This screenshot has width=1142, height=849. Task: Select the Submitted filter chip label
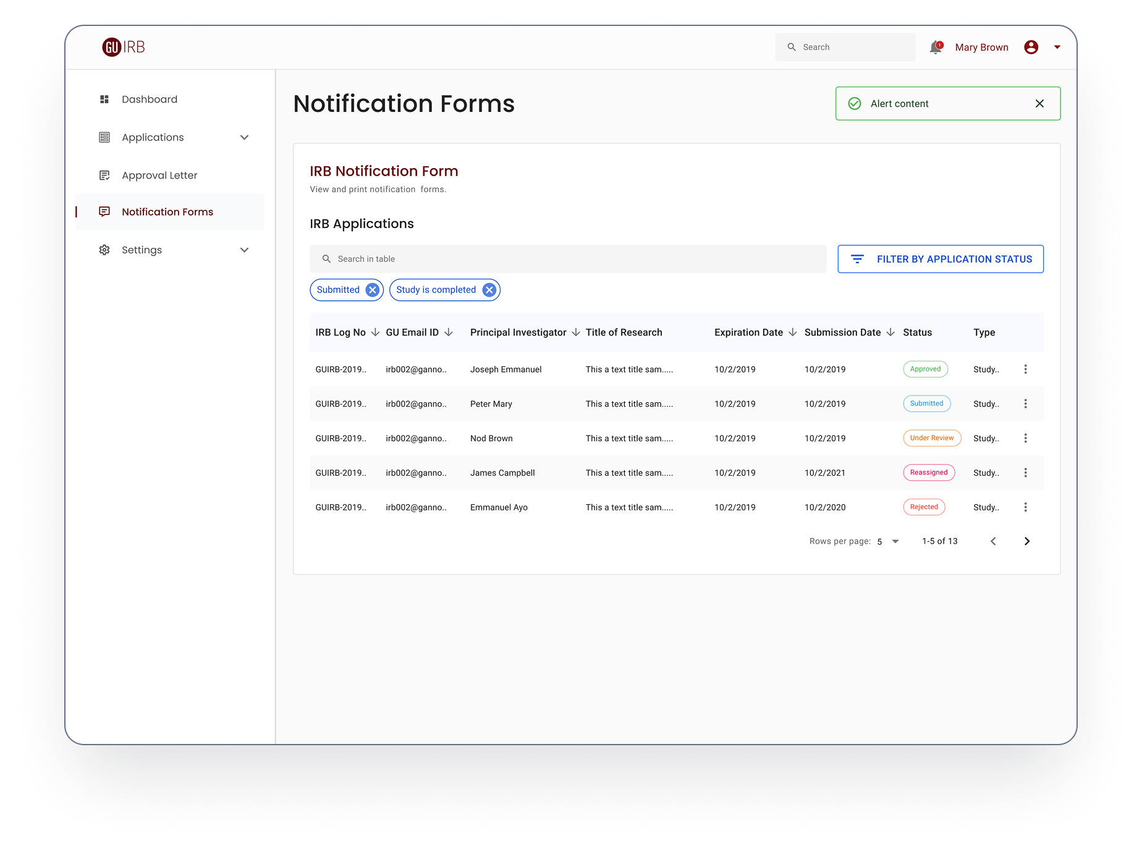point(338,290)
